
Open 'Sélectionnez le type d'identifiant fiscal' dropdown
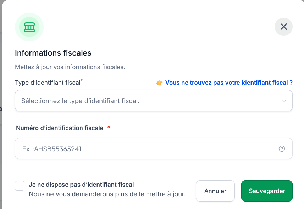click(154, 101)
